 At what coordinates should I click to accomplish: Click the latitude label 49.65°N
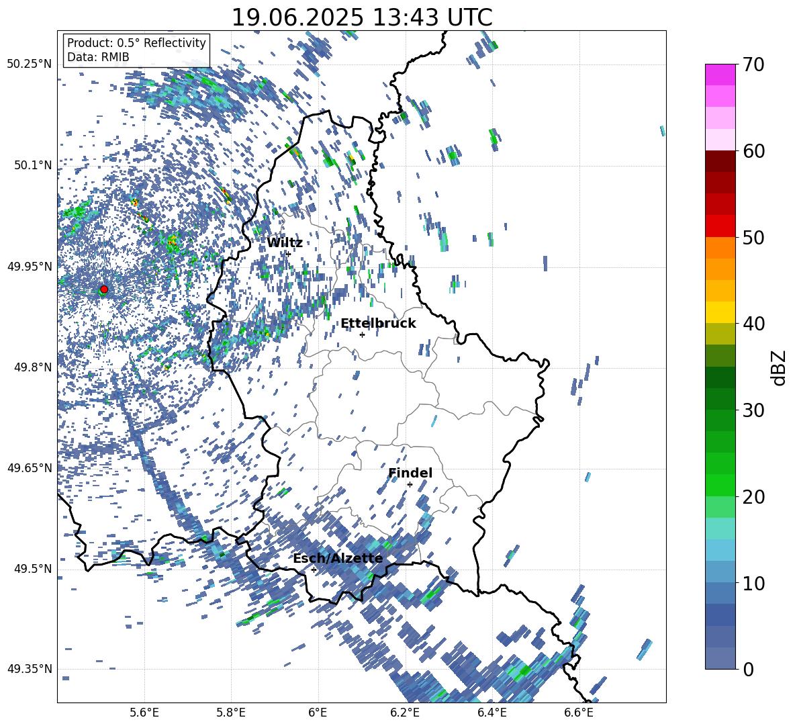[x=30, y=467]
